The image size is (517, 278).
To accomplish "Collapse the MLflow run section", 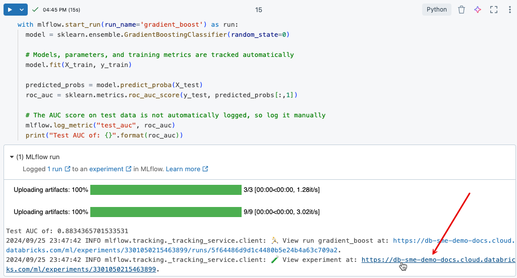I will point(12,157).
